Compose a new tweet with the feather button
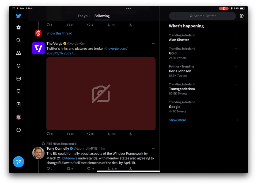257x185 pixels. (18, 162)
